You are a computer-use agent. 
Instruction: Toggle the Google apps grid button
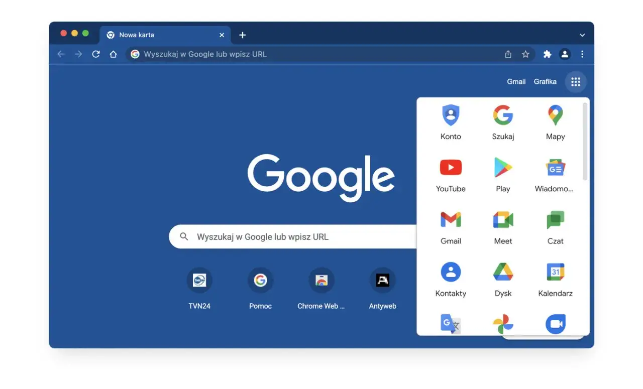tap(576, 82)
